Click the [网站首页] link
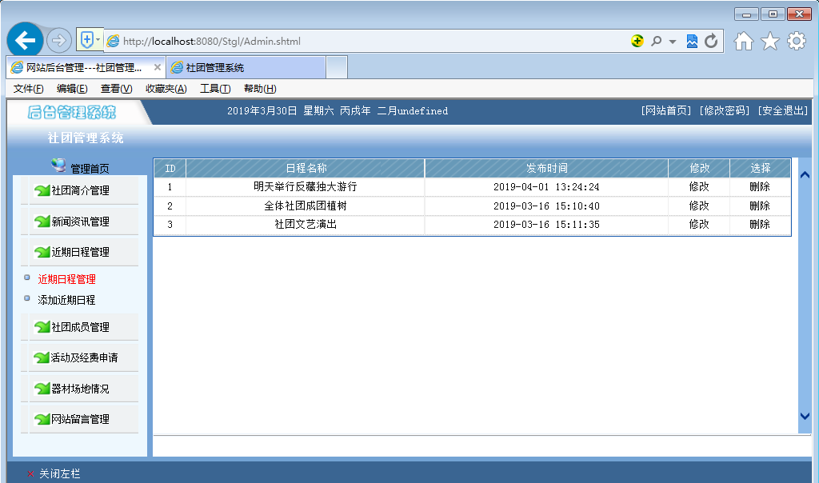Viewport: 819px width, 483px height. (666, 110)
